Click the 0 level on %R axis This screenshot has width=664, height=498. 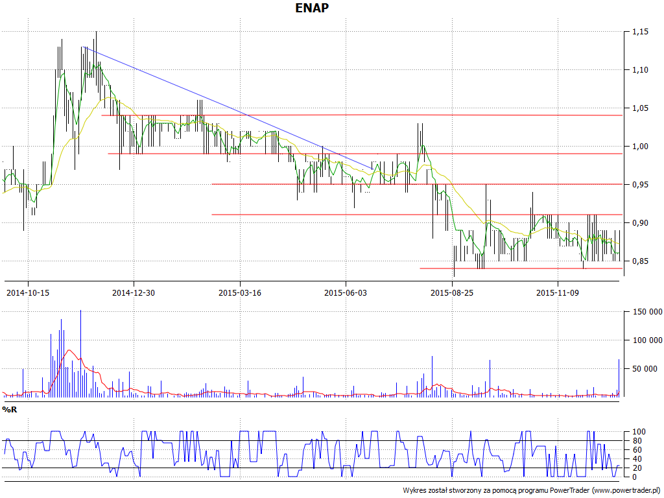coord(634,477)
